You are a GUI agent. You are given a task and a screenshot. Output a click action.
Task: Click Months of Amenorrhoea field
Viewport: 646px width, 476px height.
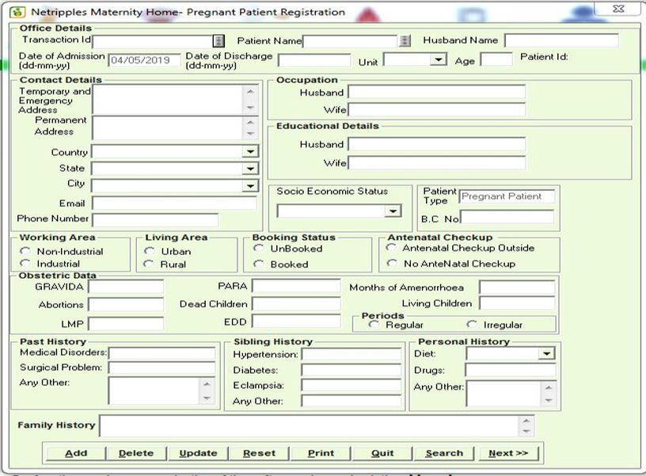(x=517, y=288)
